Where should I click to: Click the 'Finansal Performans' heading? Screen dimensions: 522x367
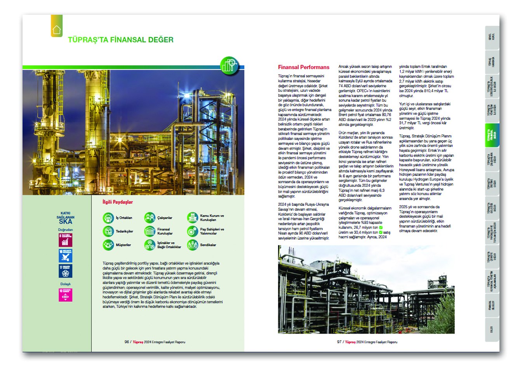coord(304,67)
